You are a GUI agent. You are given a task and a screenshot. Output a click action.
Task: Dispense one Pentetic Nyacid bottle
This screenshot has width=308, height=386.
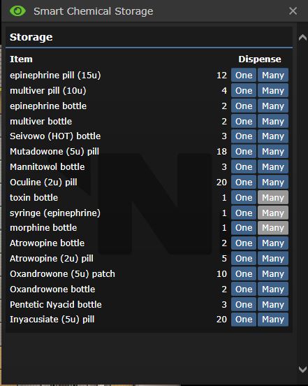click(x=244, y=304)
